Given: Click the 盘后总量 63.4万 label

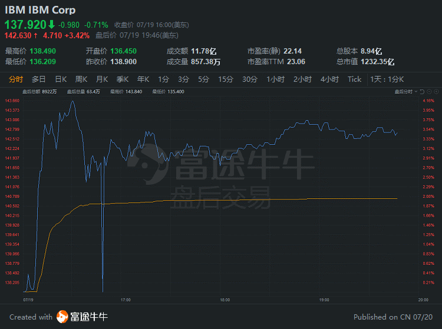Looking at the screenshot, I should pyautogui.click(x=84, y=92).
